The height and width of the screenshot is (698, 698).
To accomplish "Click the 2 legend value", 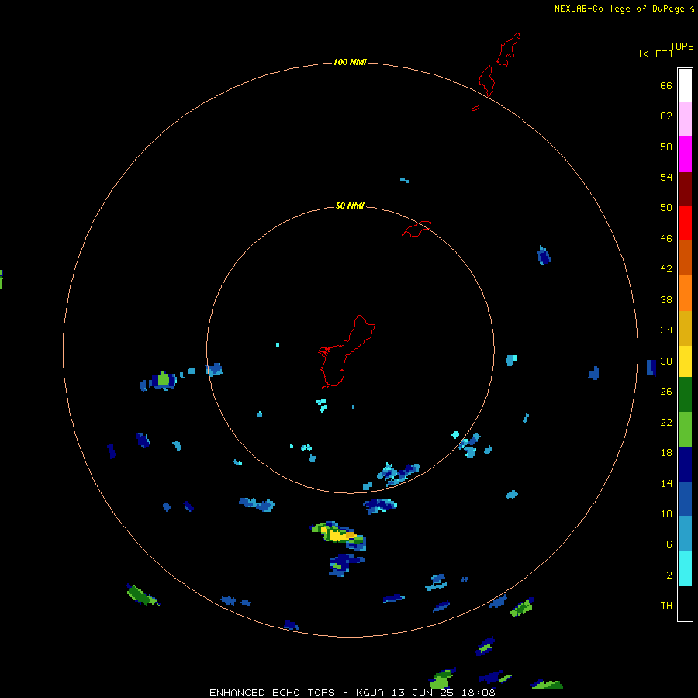I will [669, 575].
